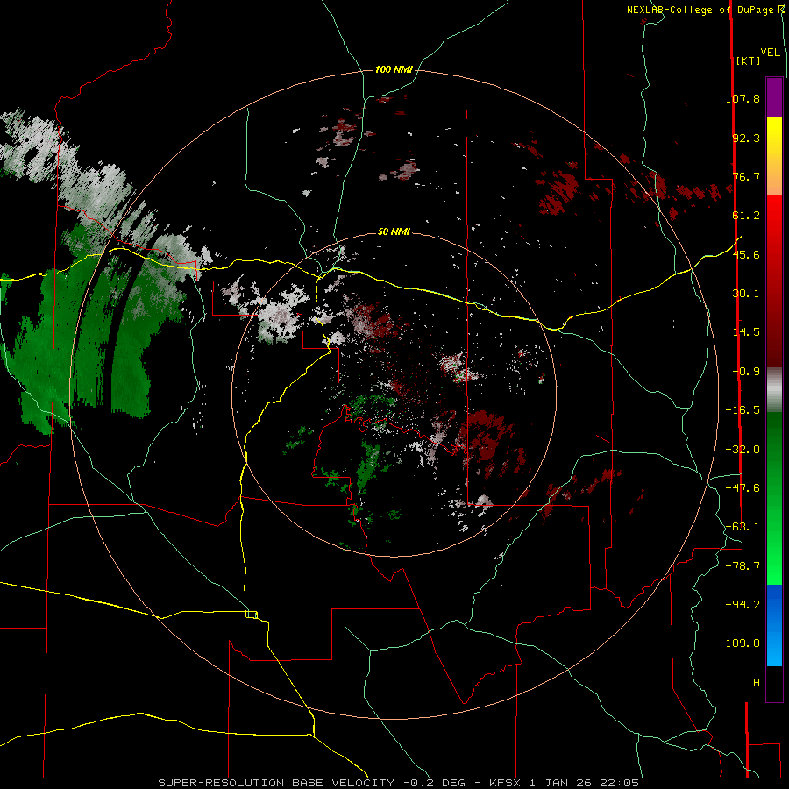Screen dimensions: 789x789
Task: Click the -32.0 velocity scale value
Action: (x=743, y=450)
